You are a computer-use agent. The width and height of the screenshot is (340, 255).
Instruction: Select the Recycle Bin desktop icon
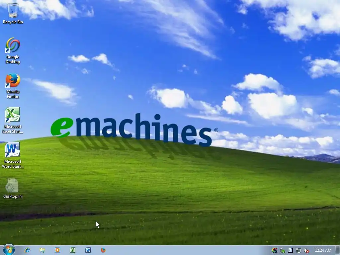pos(13,13)
